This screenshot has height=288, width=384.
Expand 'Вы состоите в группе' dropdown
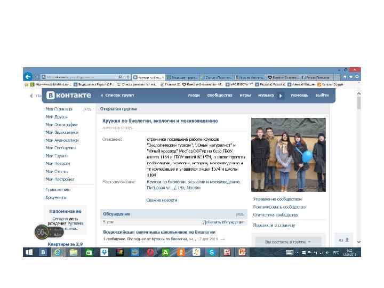pos(288,242)
